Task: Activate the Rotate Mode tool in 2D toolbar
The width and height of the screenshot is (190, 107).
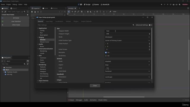Action: [x=75, y=12]
